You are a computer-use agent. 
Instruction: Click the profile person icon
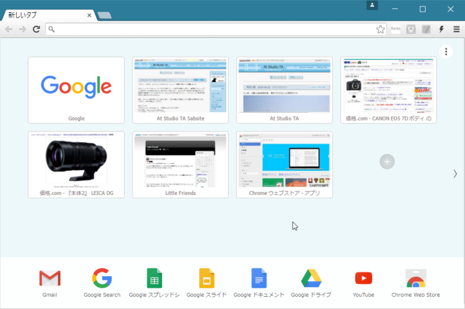(x=372, y=5)
